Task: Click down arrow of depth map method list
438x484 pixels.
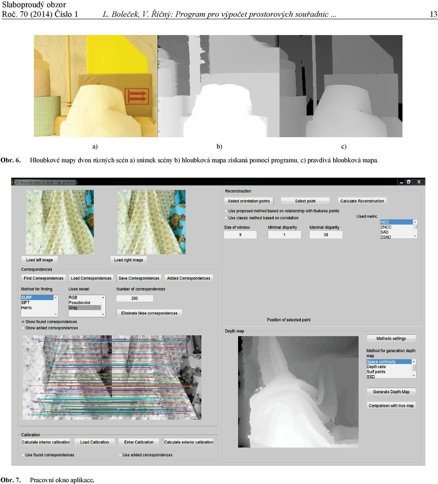Action: pyautogui.click(x=414, y=376)
